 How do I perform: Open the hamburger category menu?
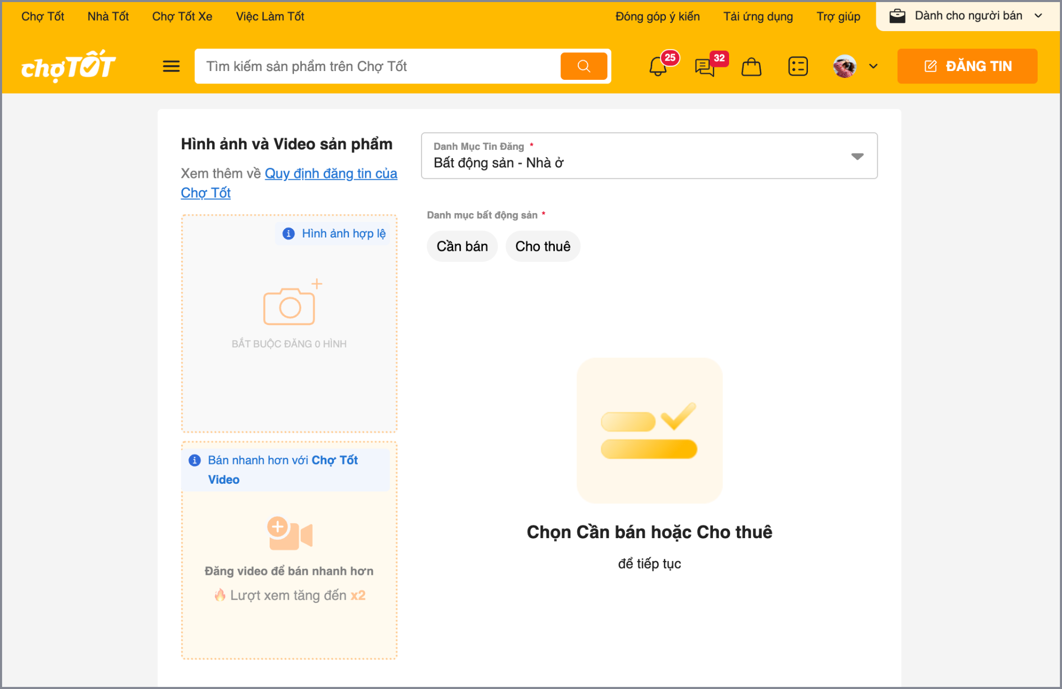pos(171,66)
